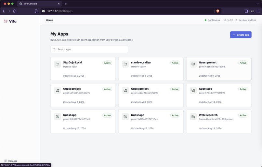
Task: Click the site info icon in the address bar
Action: tap(44, 11)
